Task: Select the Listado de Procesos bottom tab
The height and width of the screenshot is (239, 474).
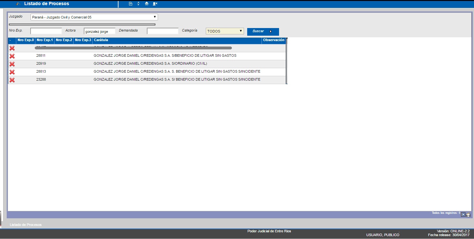Action: click(x=26, y=225)
